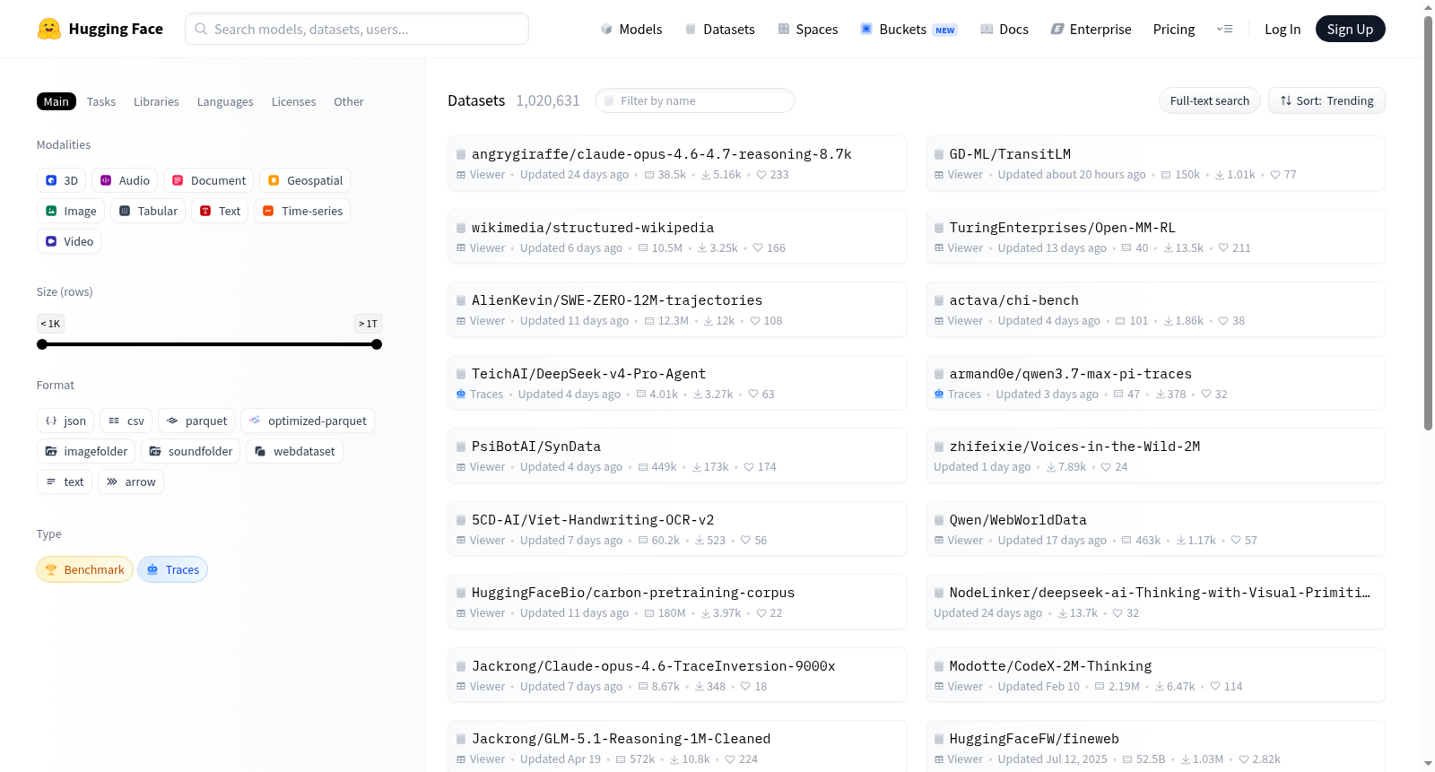Open the HuggingFaceFW/fineweb dataset
Screen dimensions: 1435x772
click(1155, 748)
